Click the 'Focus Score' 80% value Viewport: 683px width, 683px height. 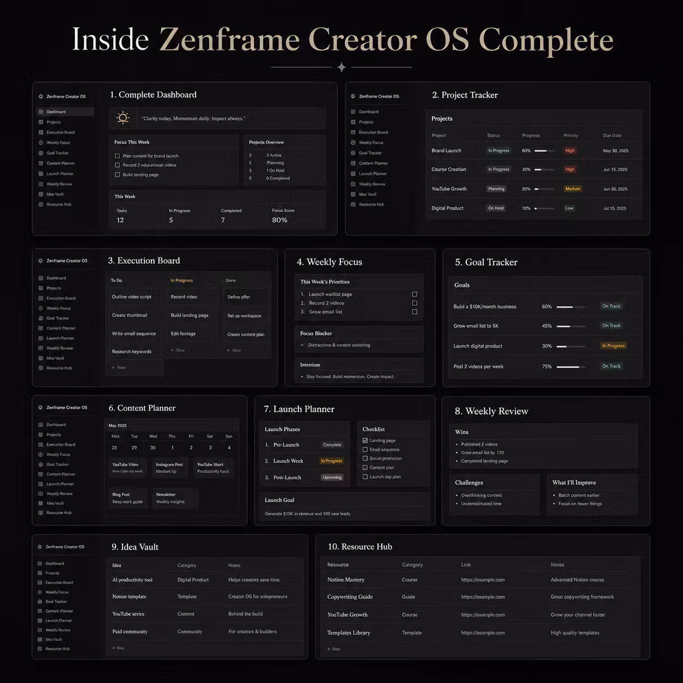(x=279, y=220)
